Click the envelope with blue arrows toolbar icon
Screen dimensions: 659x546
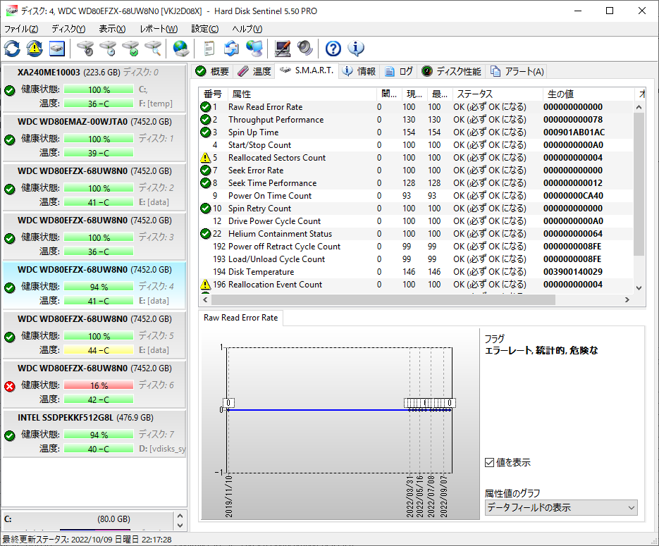[x=232, y=49]
